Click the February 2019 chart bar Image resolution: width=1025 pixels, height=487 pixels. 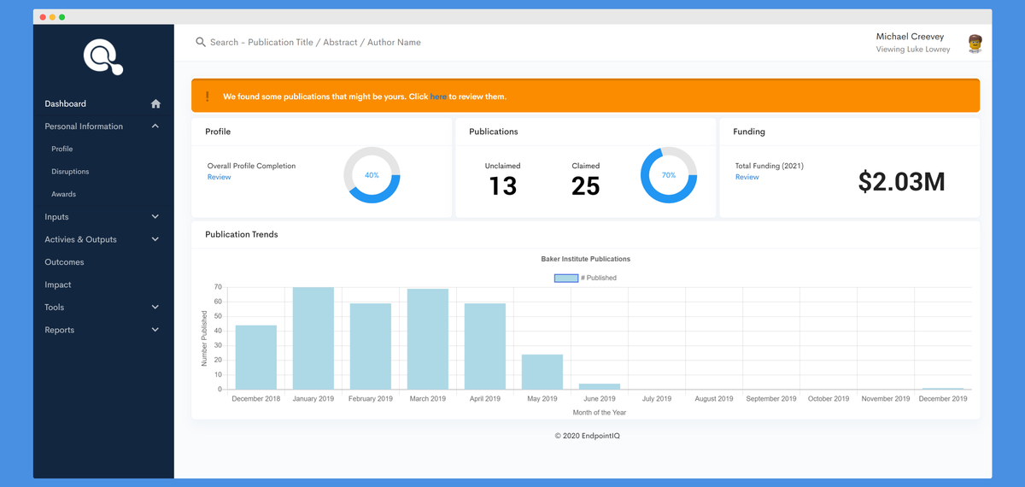[371, 346]
